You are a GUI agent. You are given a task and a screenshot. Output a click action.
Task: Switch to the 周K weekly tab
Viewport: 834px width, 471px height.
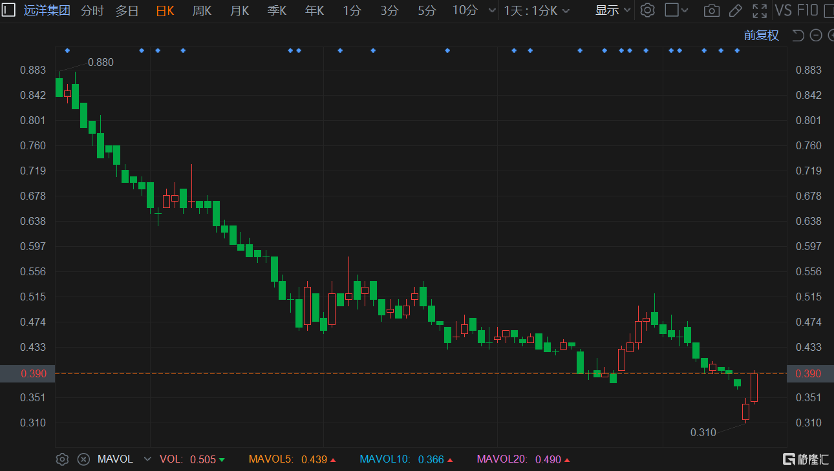(x=202, y=10)
